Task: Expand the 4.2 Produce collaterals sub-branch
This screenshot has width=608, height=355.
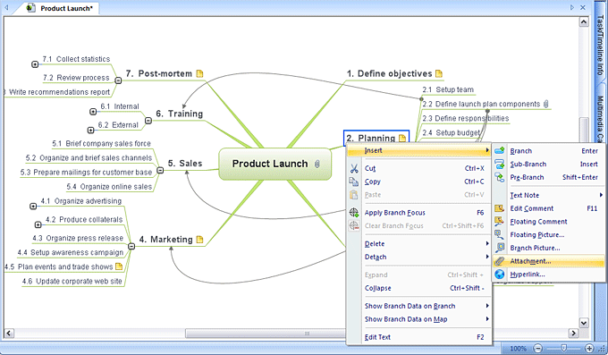Action: tap(38, 224)
